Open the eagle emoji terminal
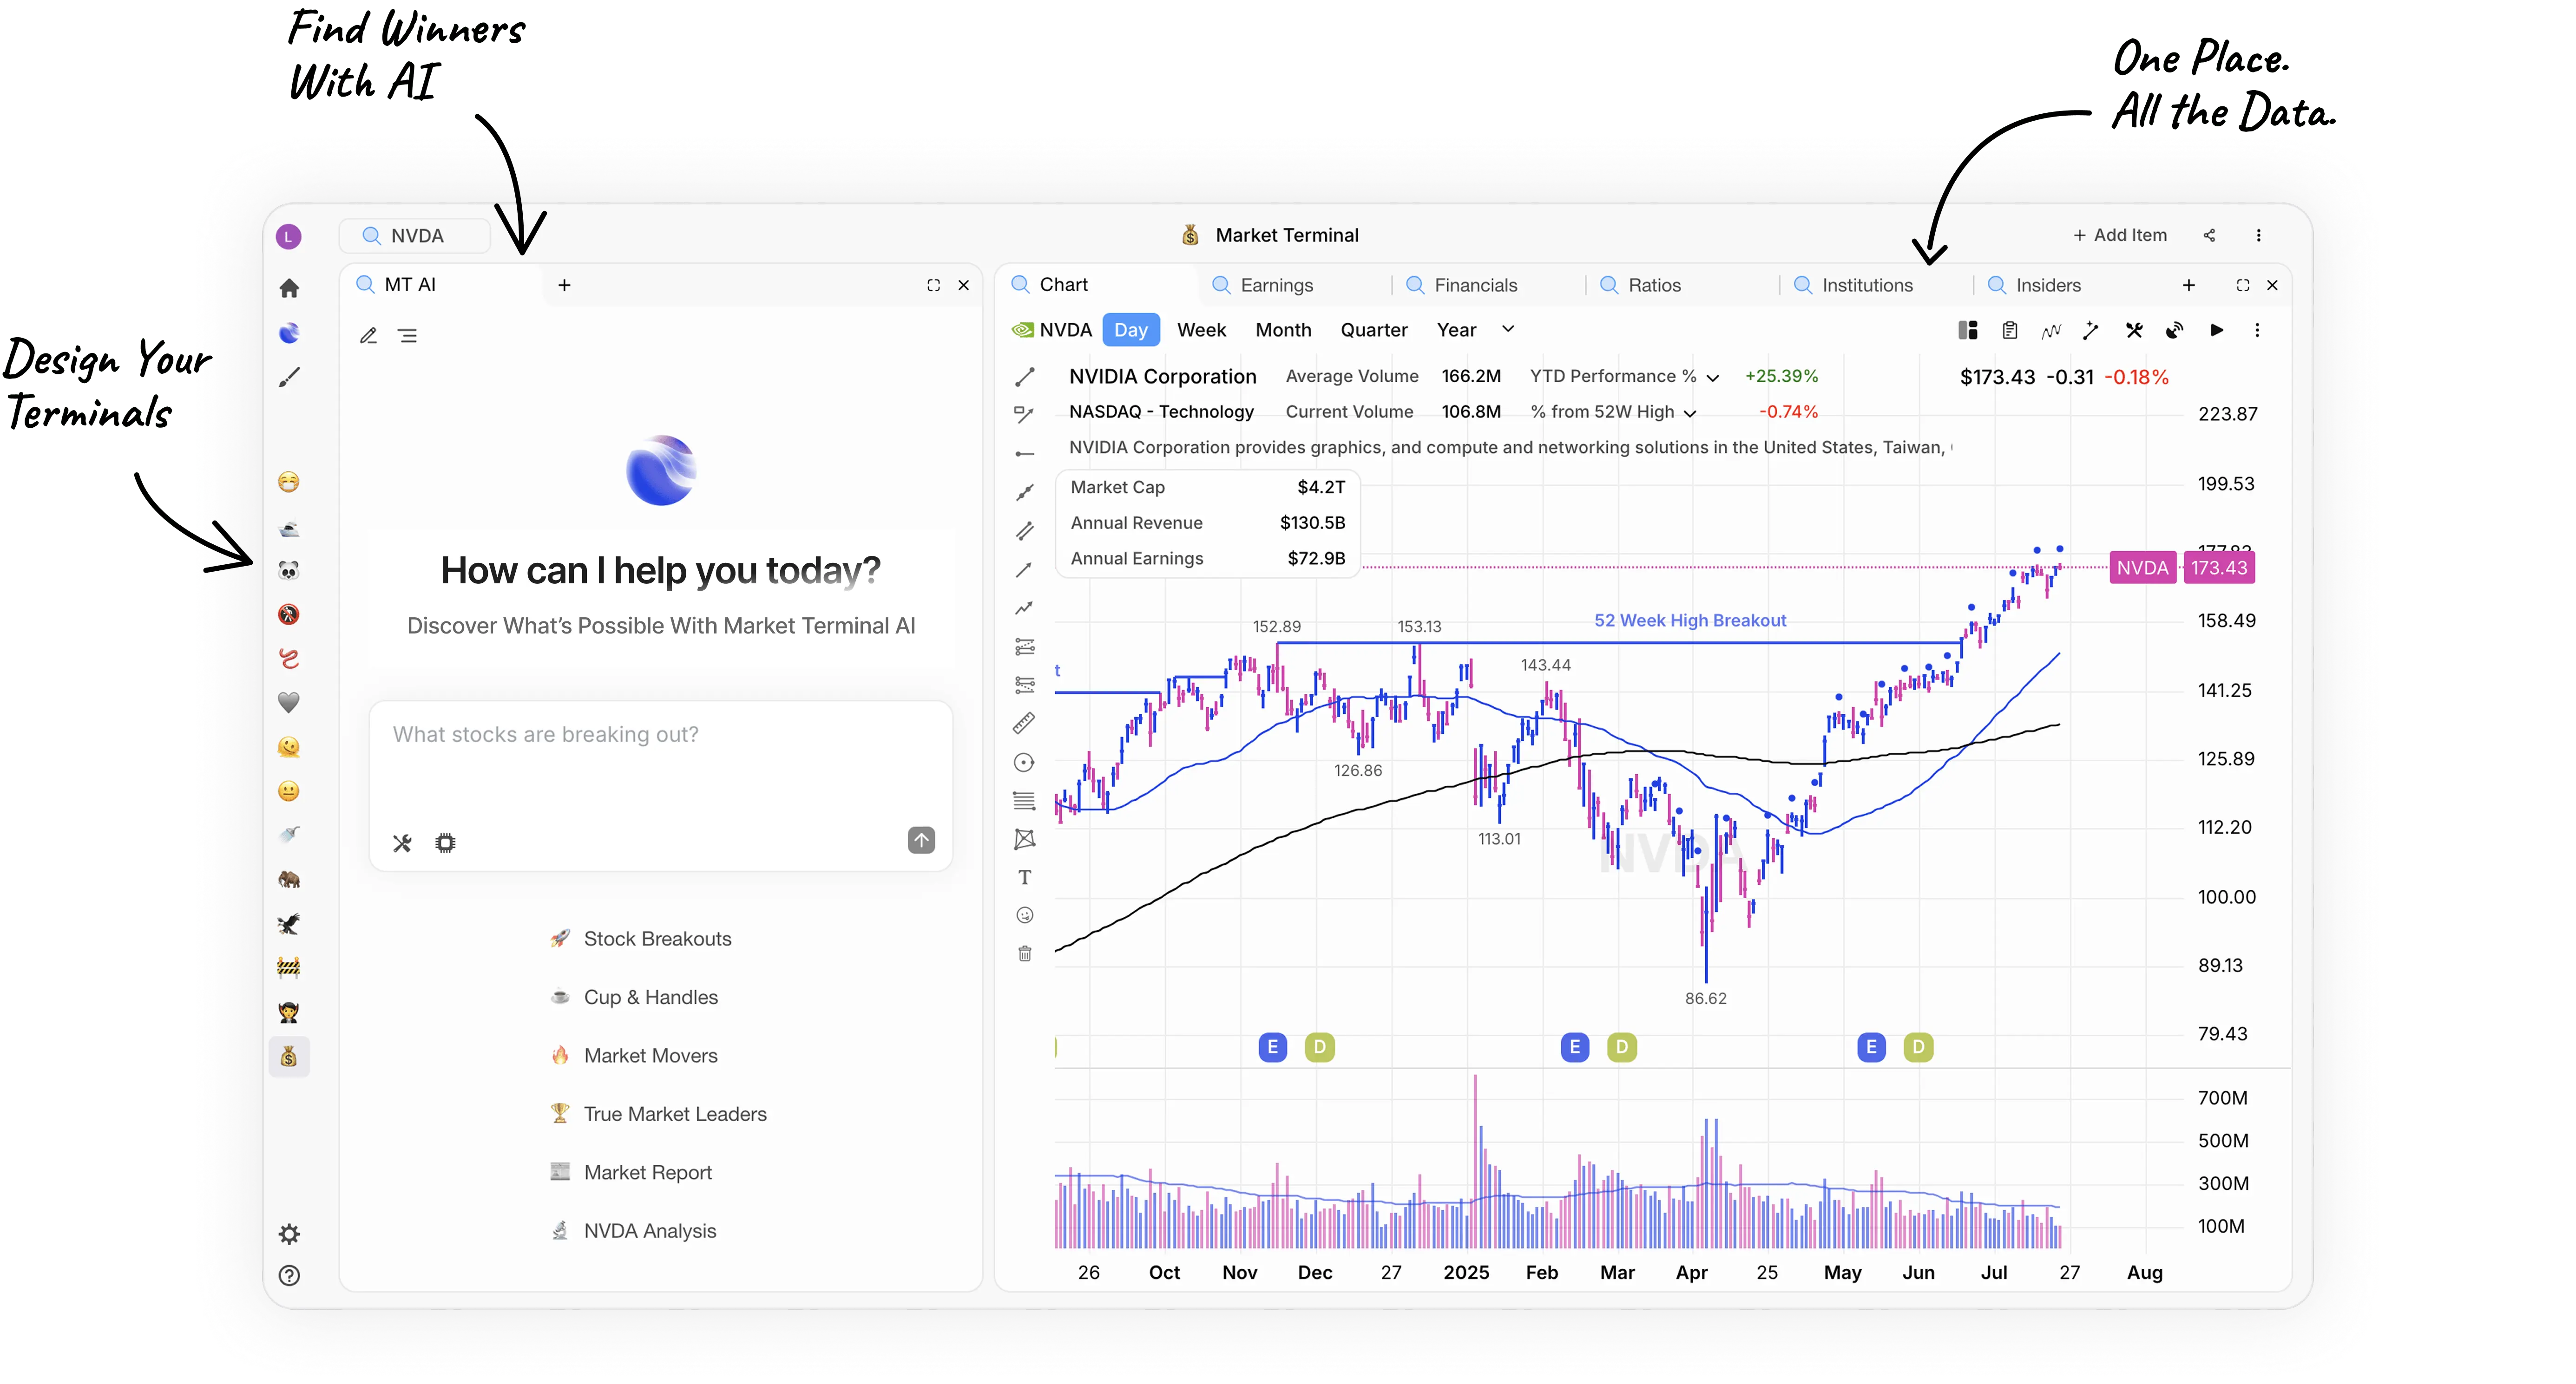 tap(289, 924)
